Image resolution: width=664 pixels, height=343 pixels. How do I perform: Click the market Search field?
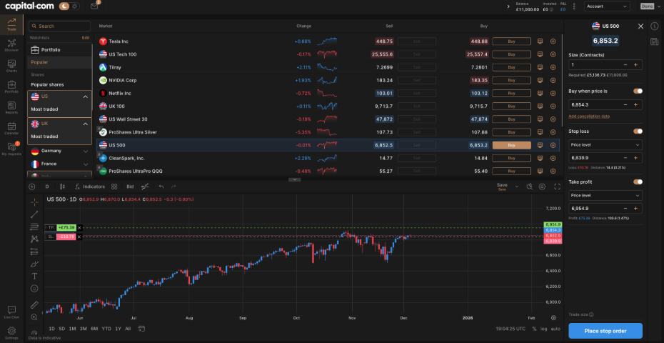click(x=59, y=26)
